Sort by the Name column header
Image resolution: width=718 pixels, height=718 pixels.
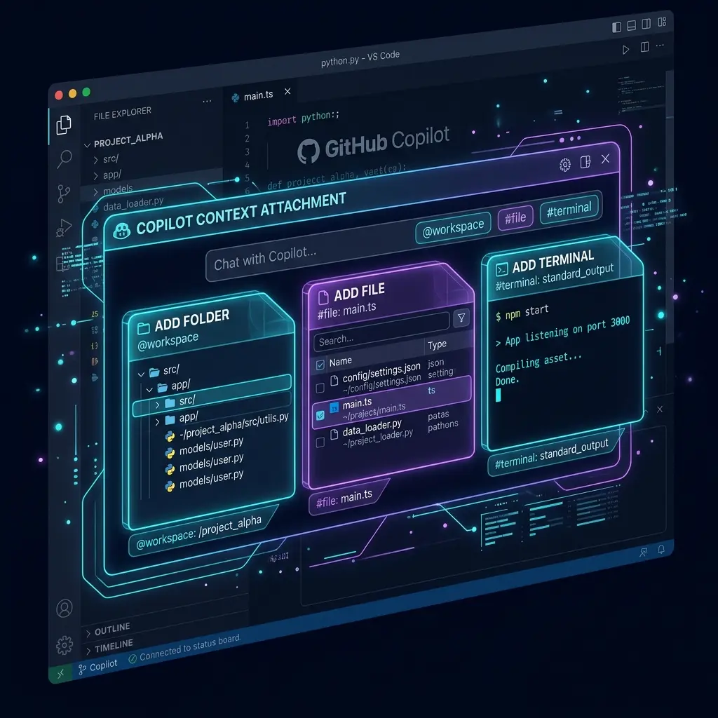(340, 361)
